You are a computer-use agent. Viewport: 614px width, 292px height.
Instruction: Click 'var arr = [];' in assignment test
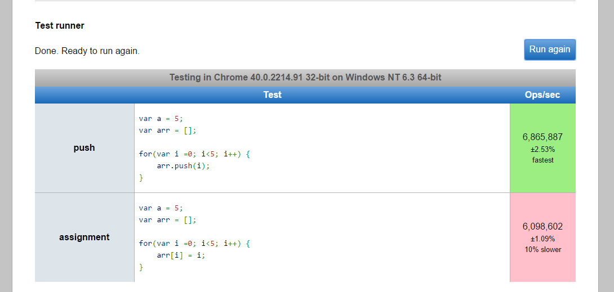[x=168, y=220]
